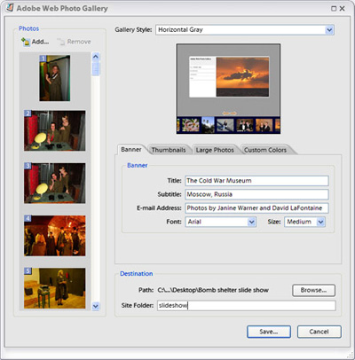Select photo thumbnail number 4
Viewport: 355px width, 360px height.
coord(55,236)
